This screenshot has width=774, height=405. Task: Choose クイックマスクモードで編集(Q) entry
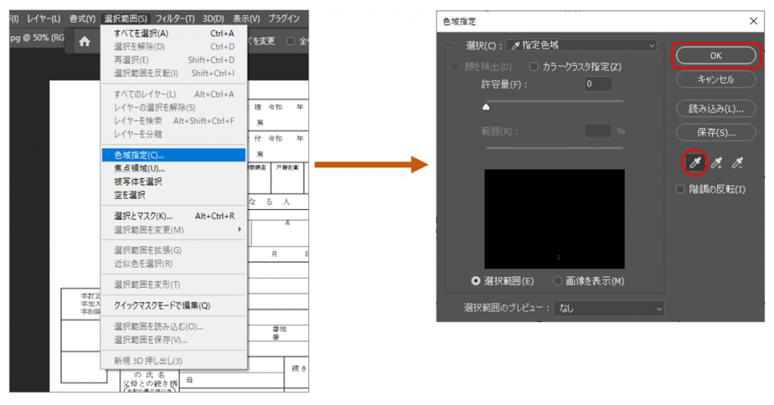(174, 305)
